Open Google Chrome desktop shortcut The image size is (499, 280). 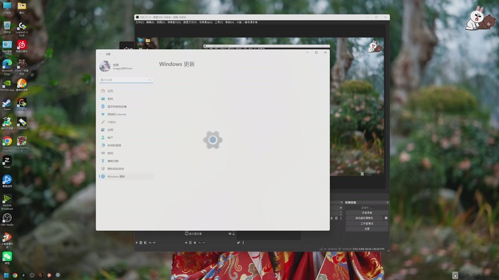click(7, 144)
